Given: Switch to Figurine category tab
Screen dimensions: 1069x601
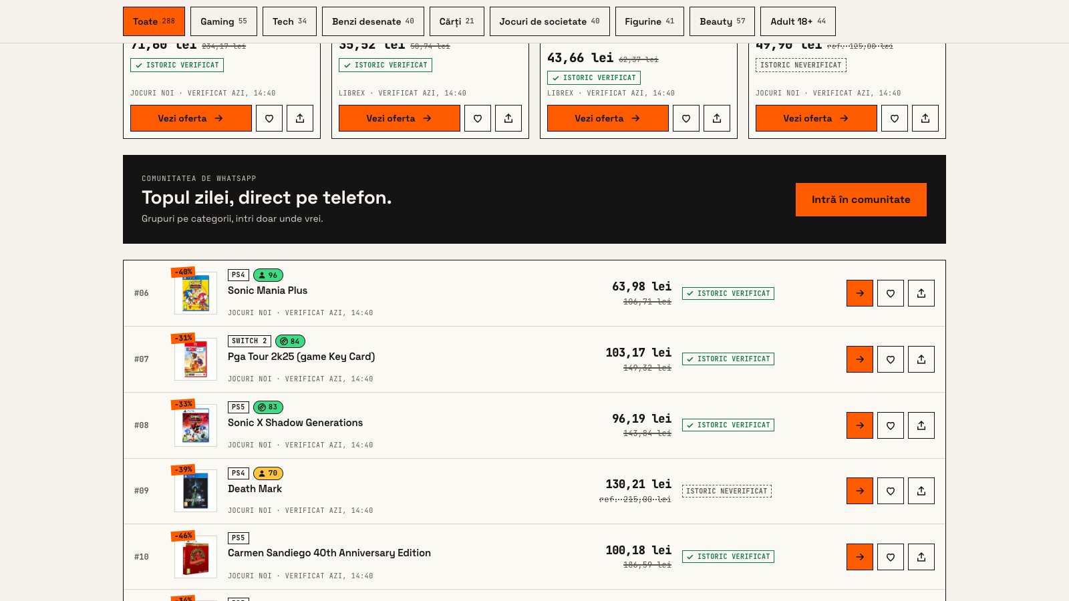Looking at the screenshot, I should tap(649, 21).
